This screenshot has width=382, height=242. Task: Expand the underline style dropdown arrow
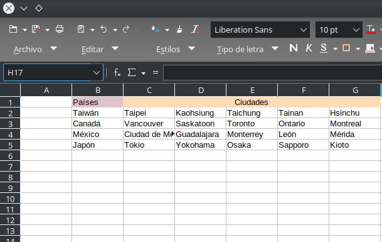pyautogui.click(x=335, y=49)
